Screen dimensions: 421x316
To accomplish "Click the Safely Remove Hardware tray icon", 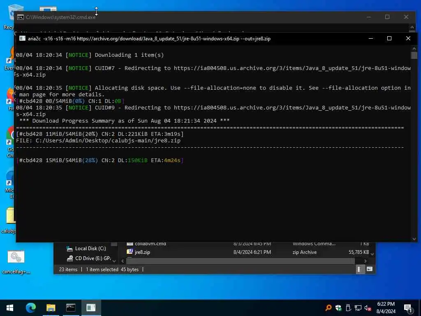I will click(348, 308).
